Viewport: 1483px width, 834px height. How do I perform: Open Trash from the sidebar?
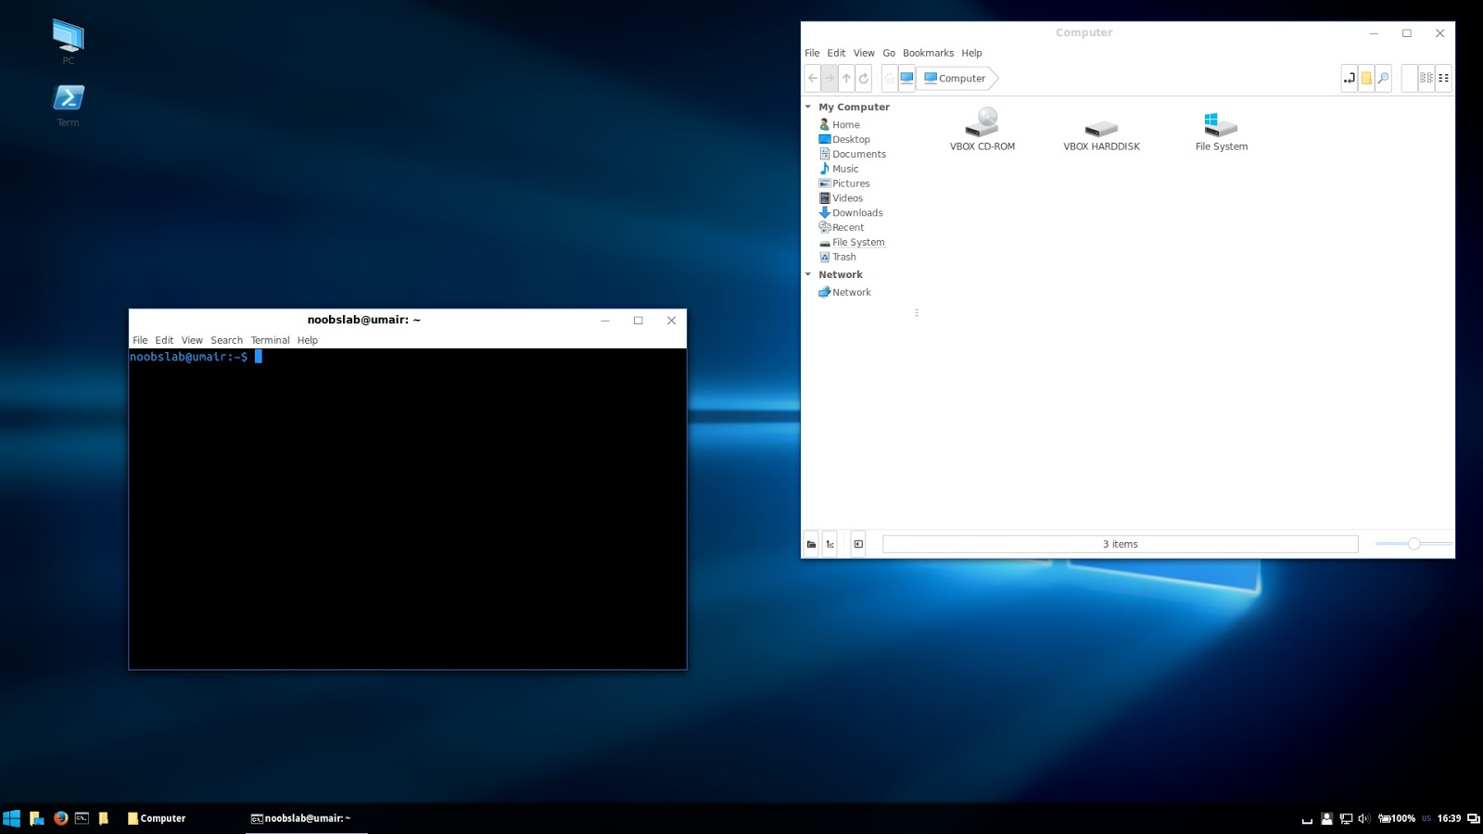tap(843, 257)
